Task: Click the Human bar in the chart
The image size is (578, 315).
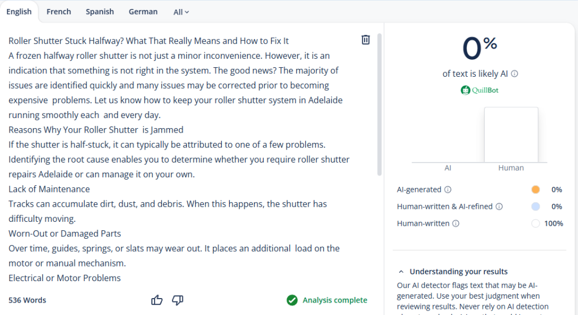Action: click(511, 134)
